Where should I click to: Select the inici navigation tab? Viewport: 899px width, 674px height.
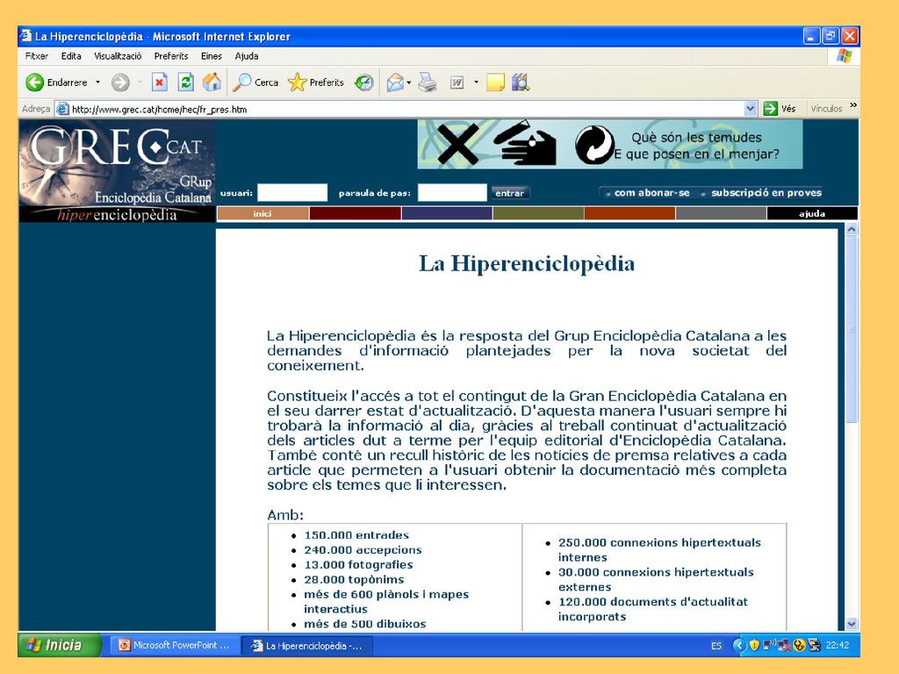coord(263,214)
